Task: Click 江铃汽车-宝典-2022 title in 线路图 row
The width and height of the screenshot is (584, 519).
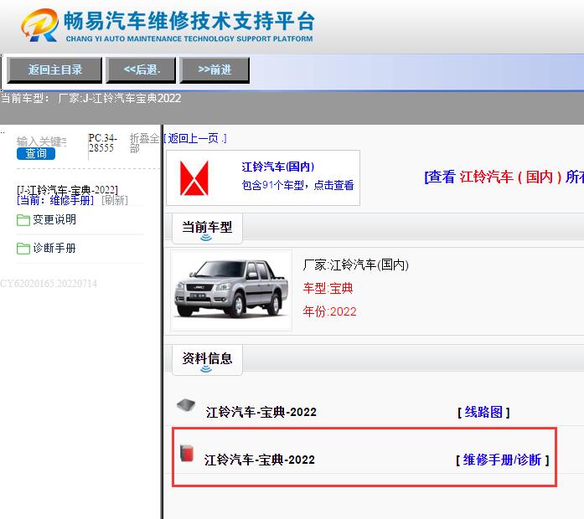Action: pos(261,412)
